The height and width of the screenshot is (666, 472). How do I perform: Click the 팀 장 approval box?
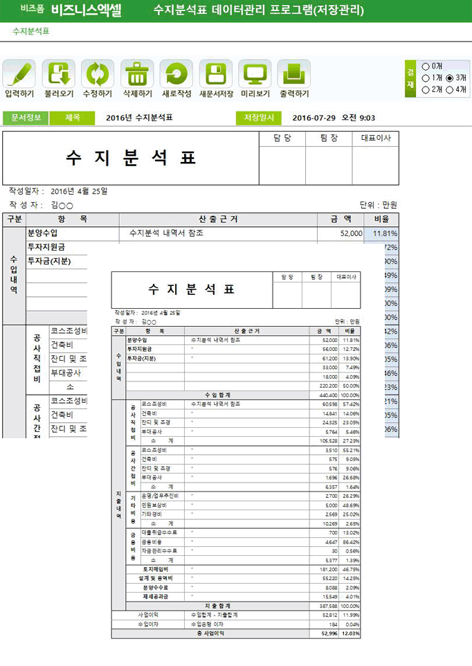tap(329, 165)
